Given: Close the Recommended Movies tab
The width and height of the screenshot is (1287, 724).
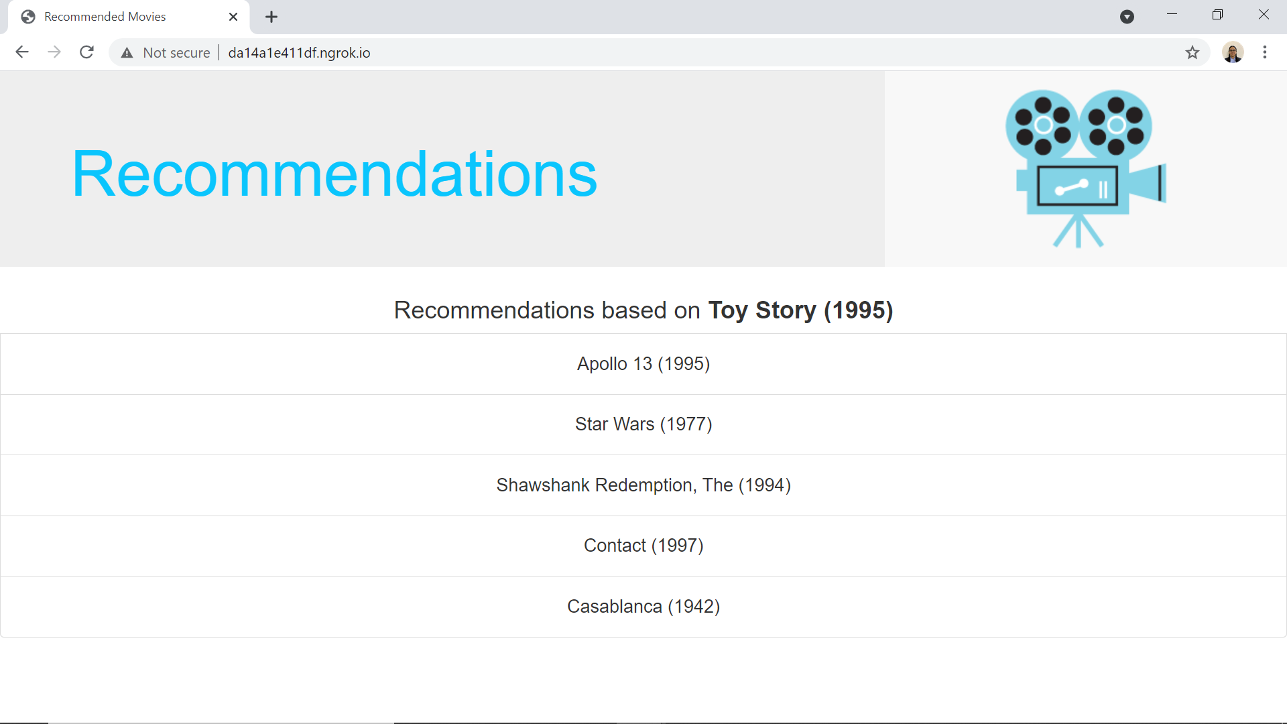Looking at the screenshot, I should tap(233, 17).
